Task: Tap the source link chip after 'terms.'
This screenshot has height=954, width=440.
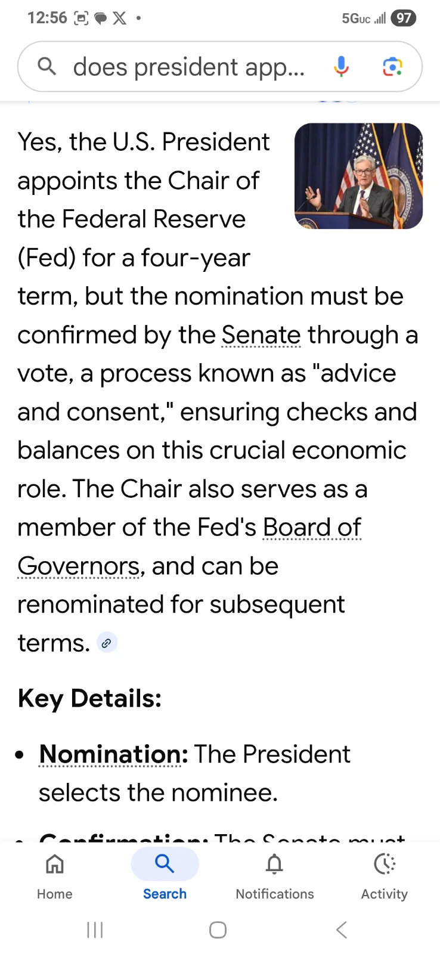Action: tap(107, 643)
